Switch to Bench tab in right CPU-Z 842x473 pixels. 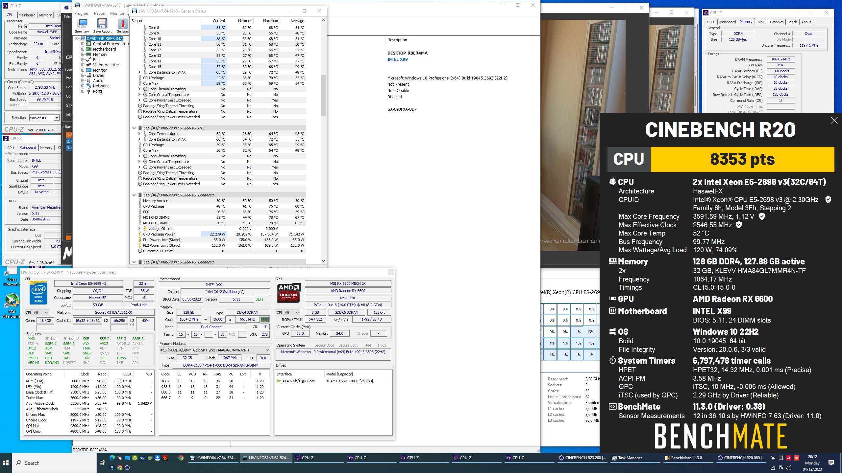[x=792, y=22]
